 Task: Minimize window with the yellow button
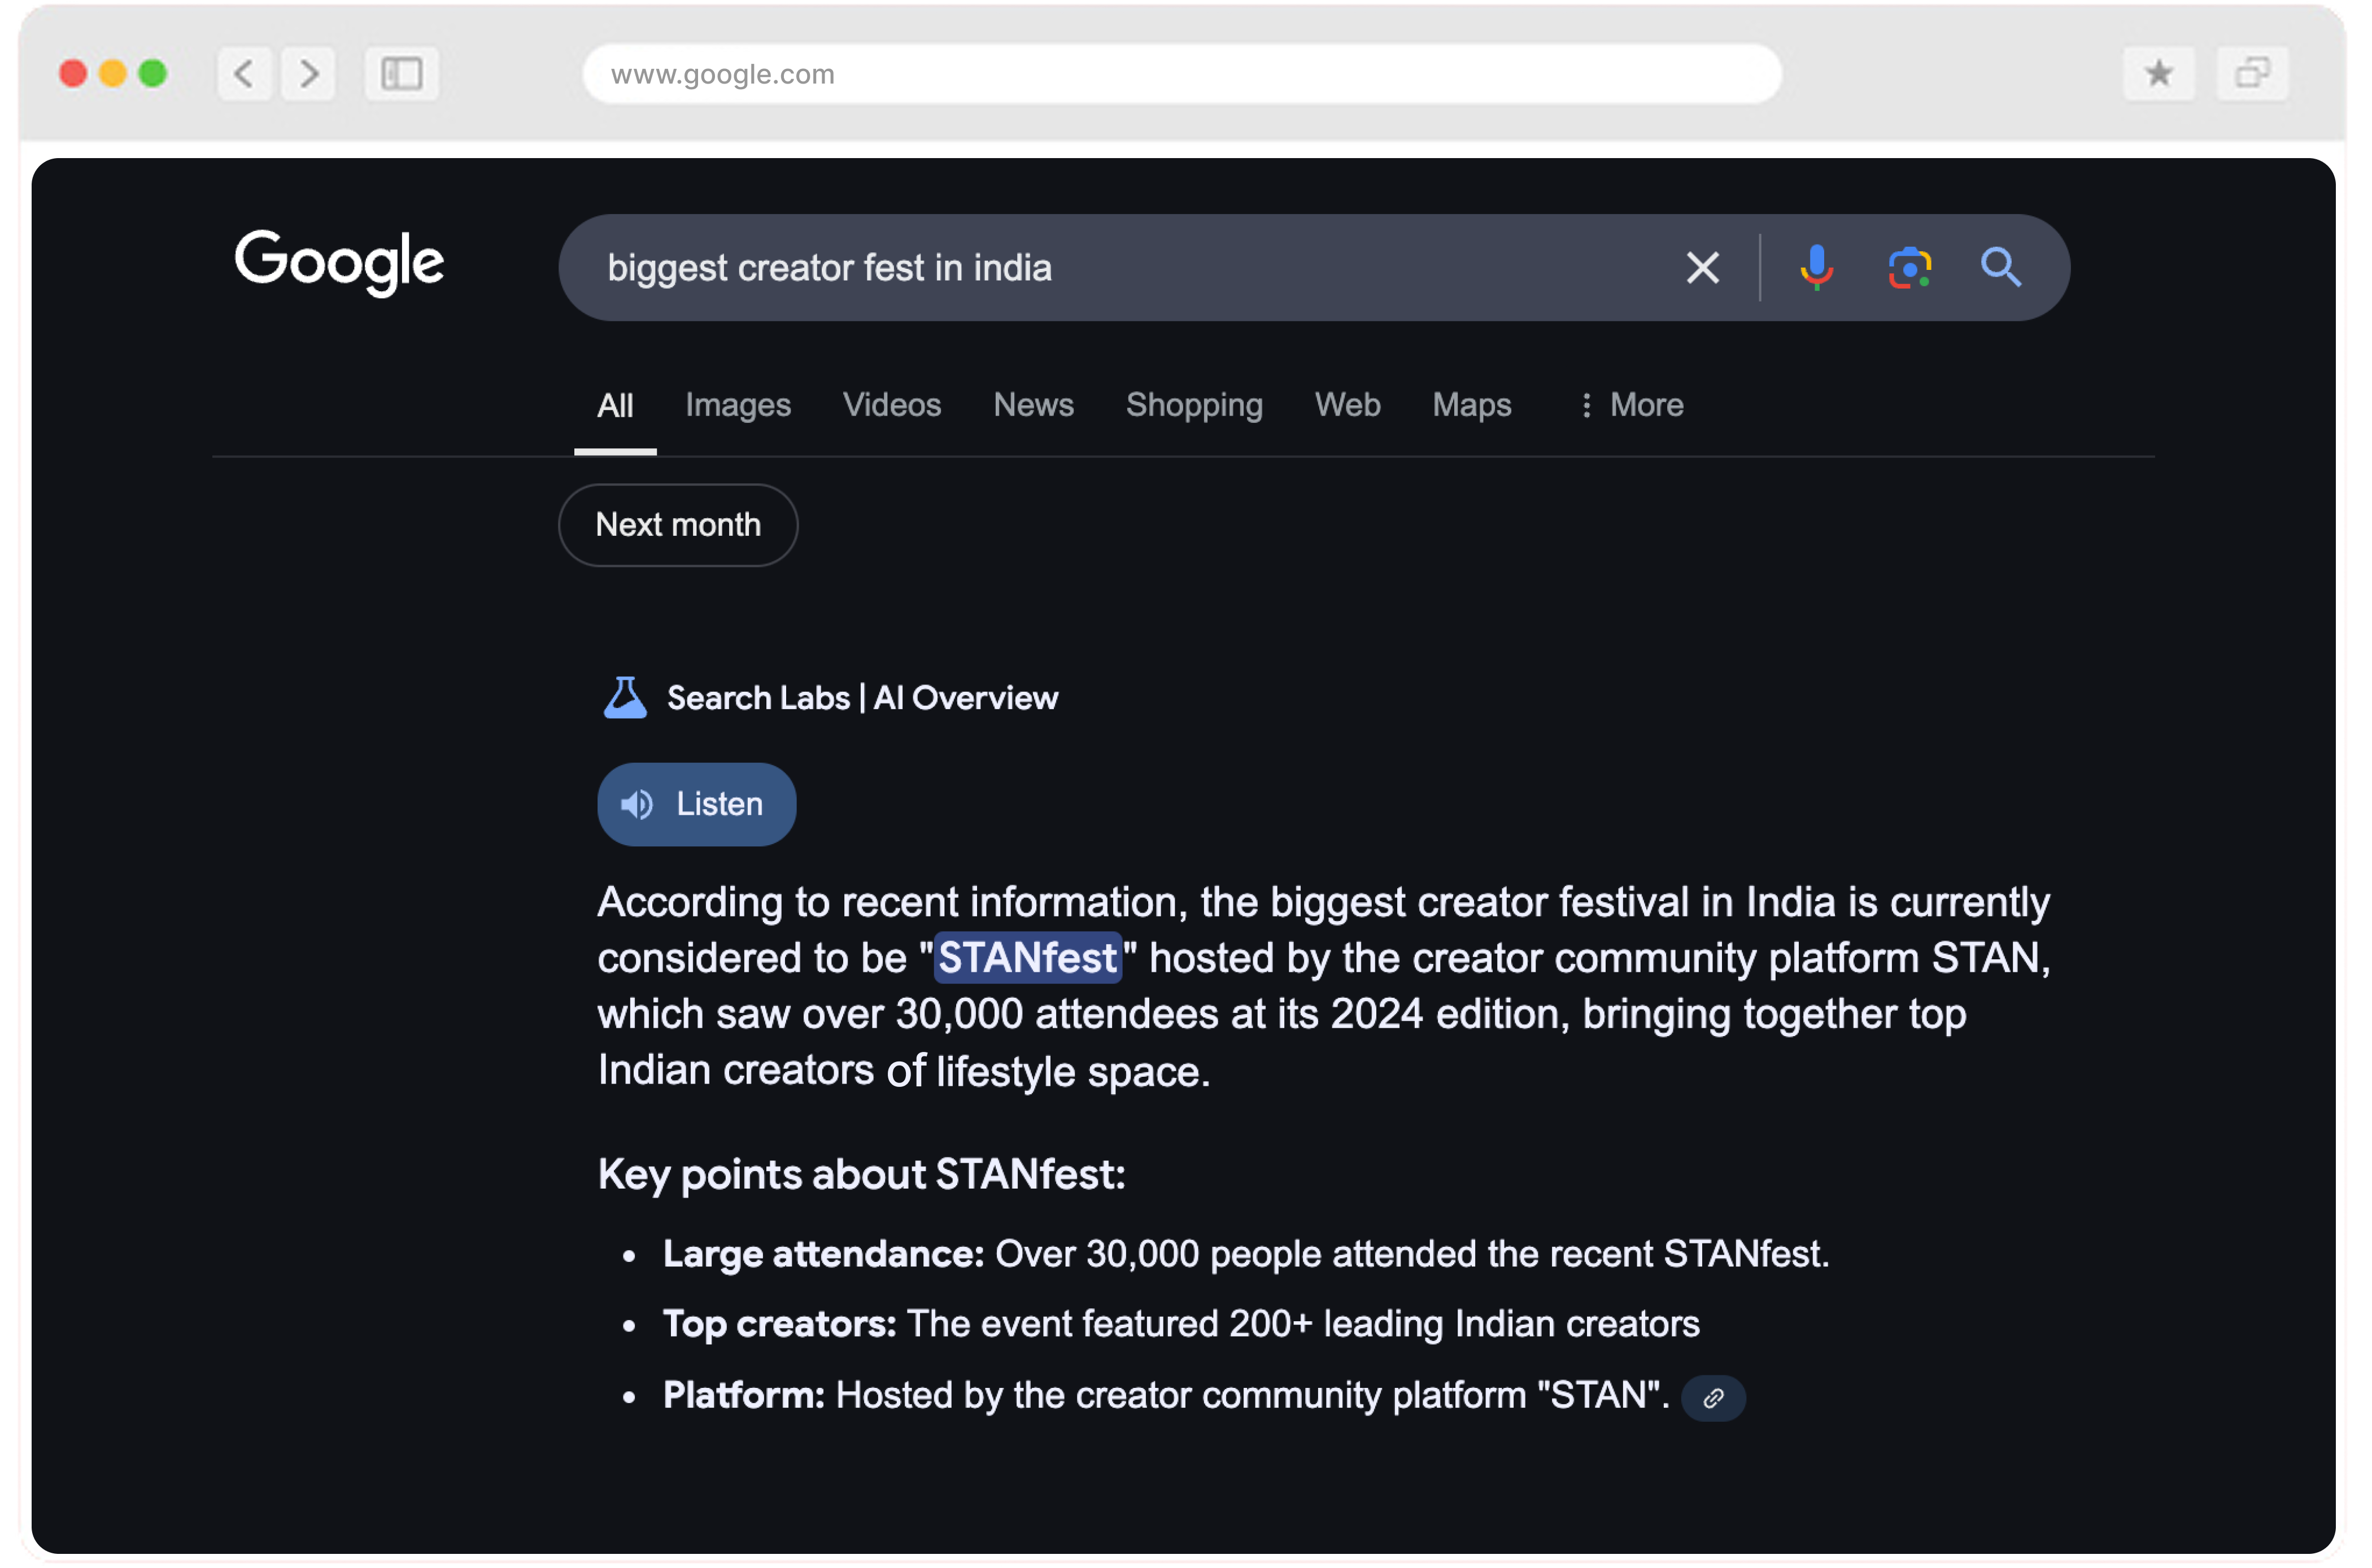(x=113, y=73)
